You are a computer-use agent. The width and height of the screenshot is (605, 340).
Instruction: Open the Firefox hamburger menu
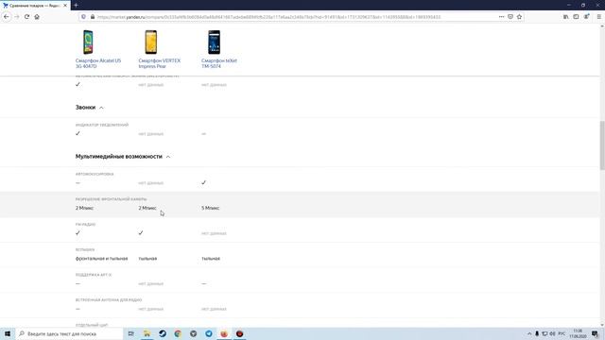598,17
